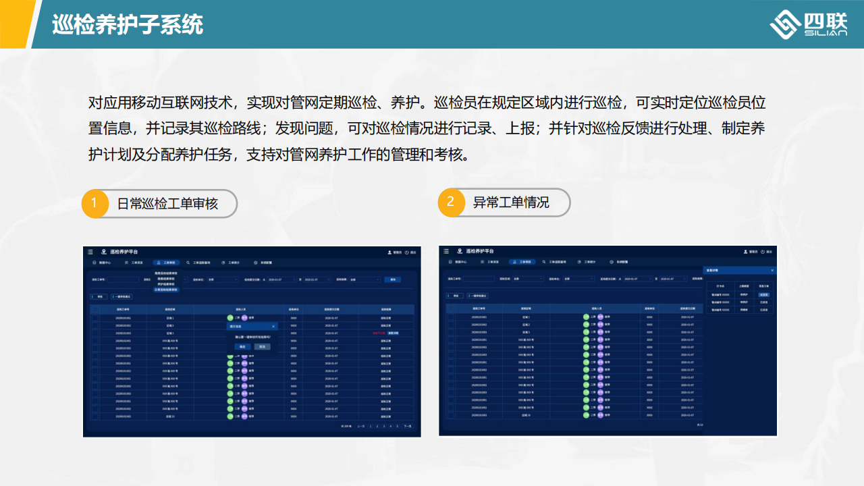Click the 巡检养护平台 location logo in left screenshot
Screen dimensions: 864x486
tap(104, 252)
